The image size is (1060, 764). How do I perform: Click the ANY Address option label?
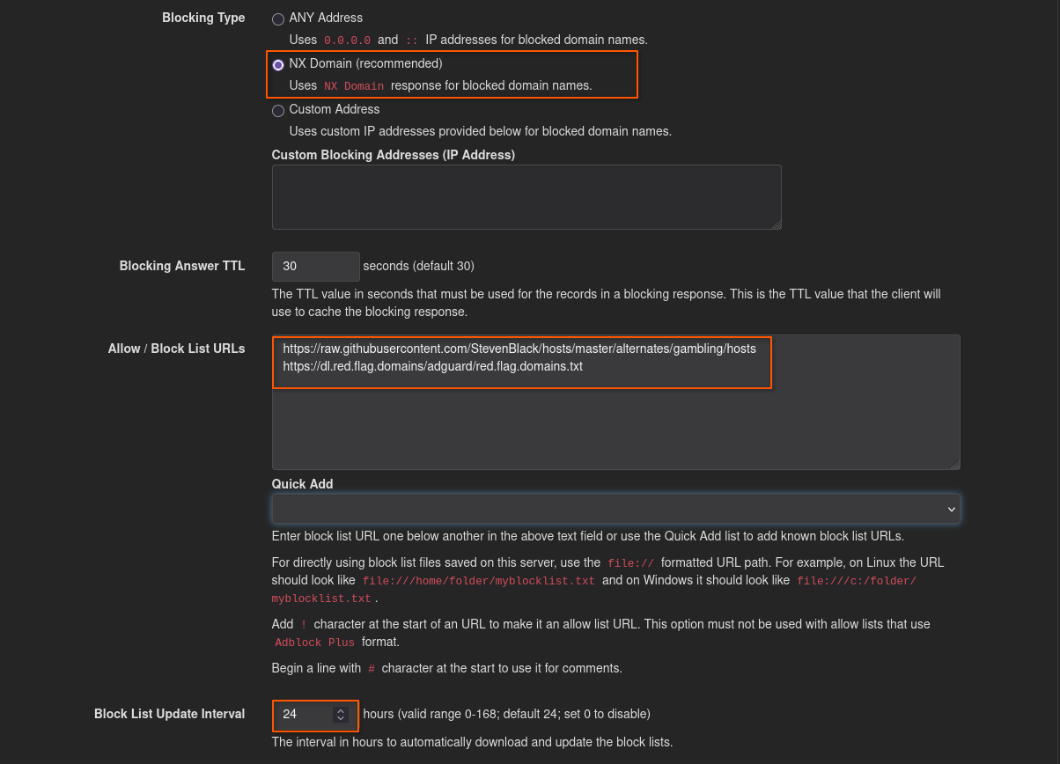coord(326,18)
